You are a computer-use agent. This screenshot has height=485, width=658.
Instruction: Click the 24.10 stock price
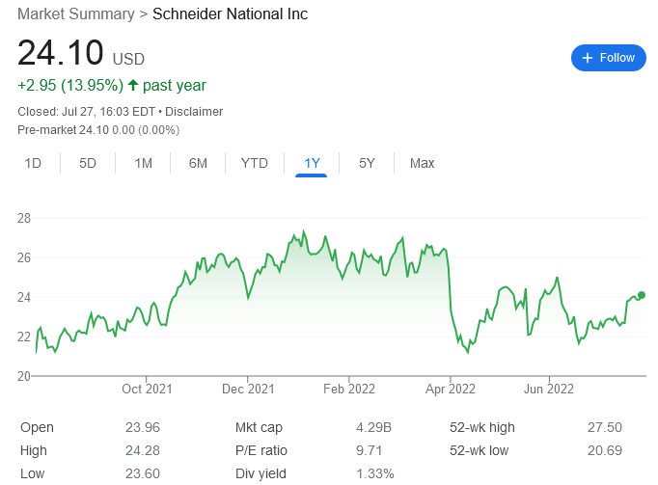[61, 53]
